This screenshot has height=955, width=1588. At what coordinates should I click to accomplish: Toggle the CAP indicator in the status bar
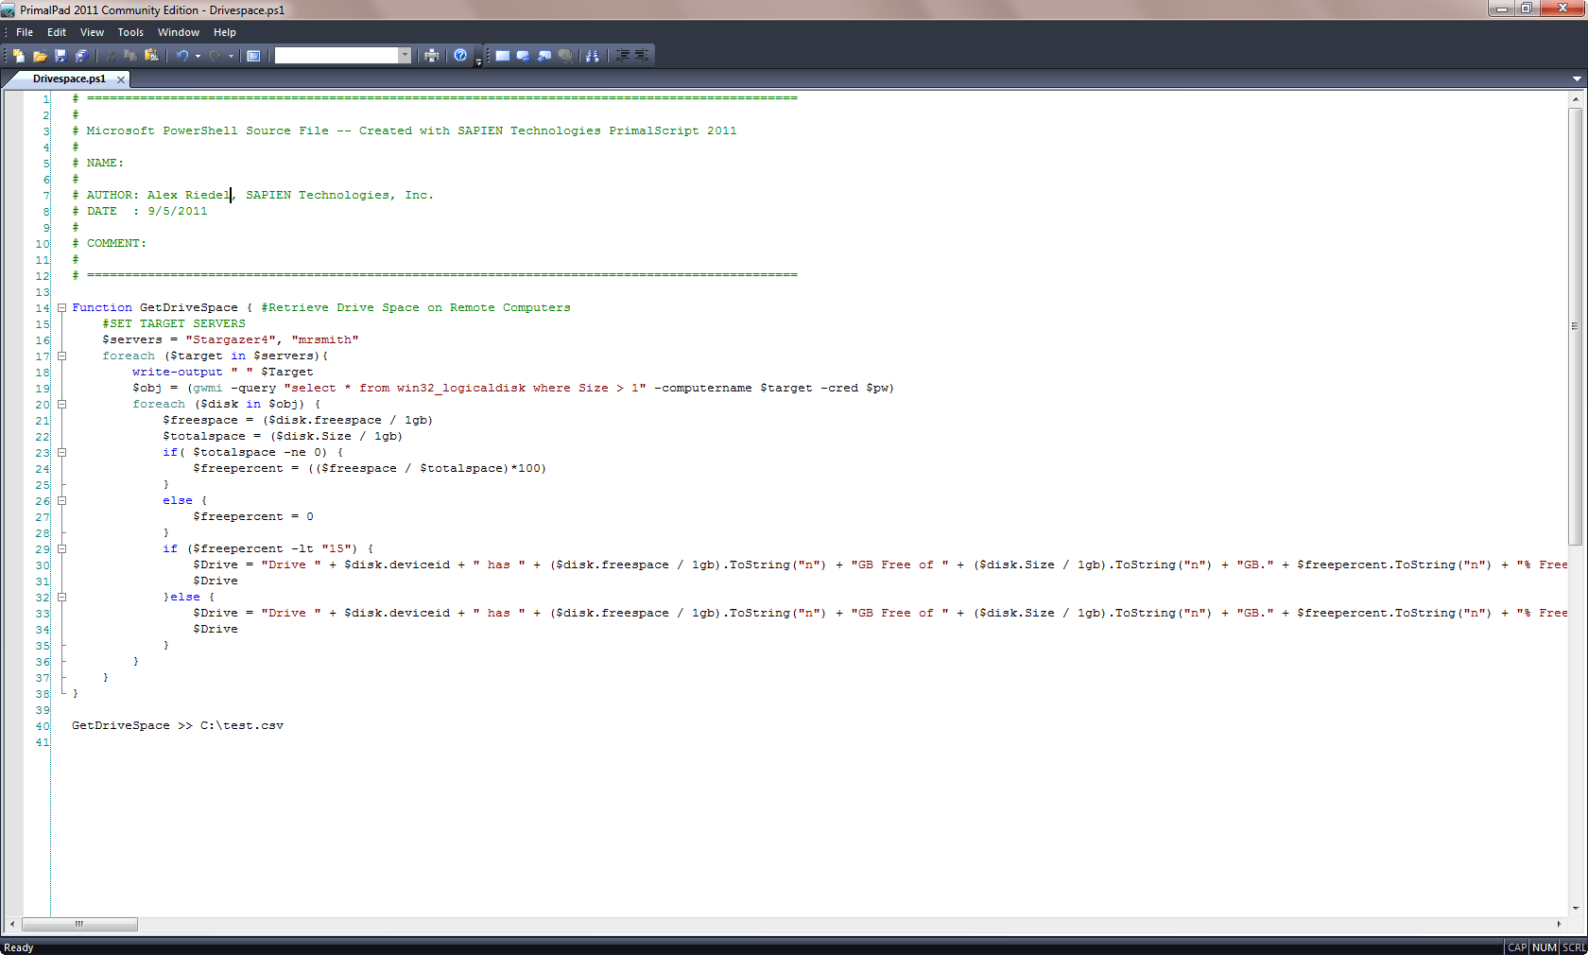coord(1516,946)
